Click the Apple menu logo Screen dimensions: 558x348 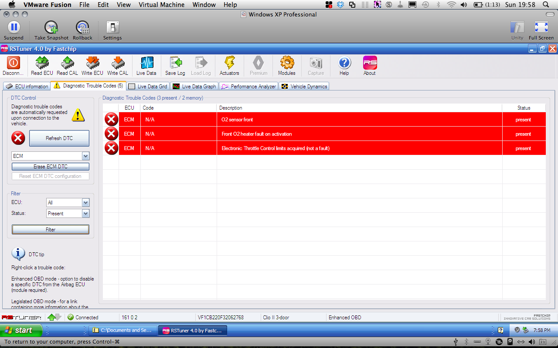coord(12,5)
